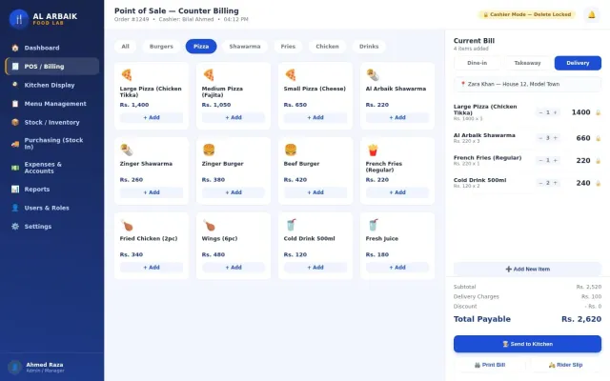Click the Dashboard home icon
This screenshot has width=610, height=381.
pyautogui.click(x=15, y=48)
